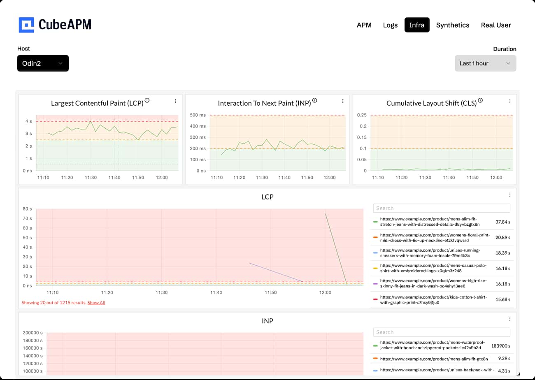Open the kebab menu on the LCP card
The width and height of the screenshot is (535, 380).
point(176,101)
